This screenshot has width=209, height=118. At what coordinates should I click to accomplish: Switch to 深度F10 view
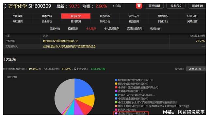tap(197, 6)
